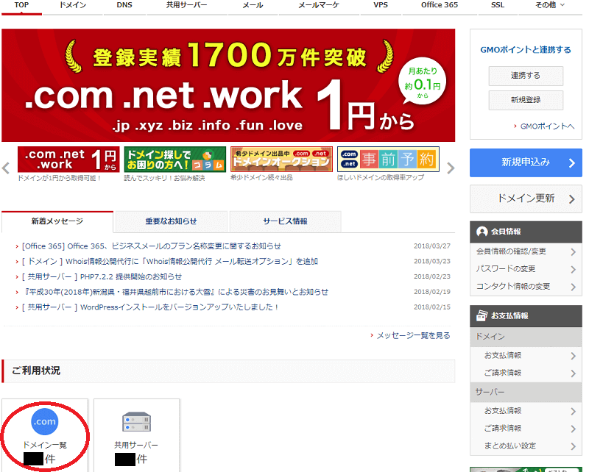
Task: Click the 2018/03/27 date text
Action: point(432,246)
